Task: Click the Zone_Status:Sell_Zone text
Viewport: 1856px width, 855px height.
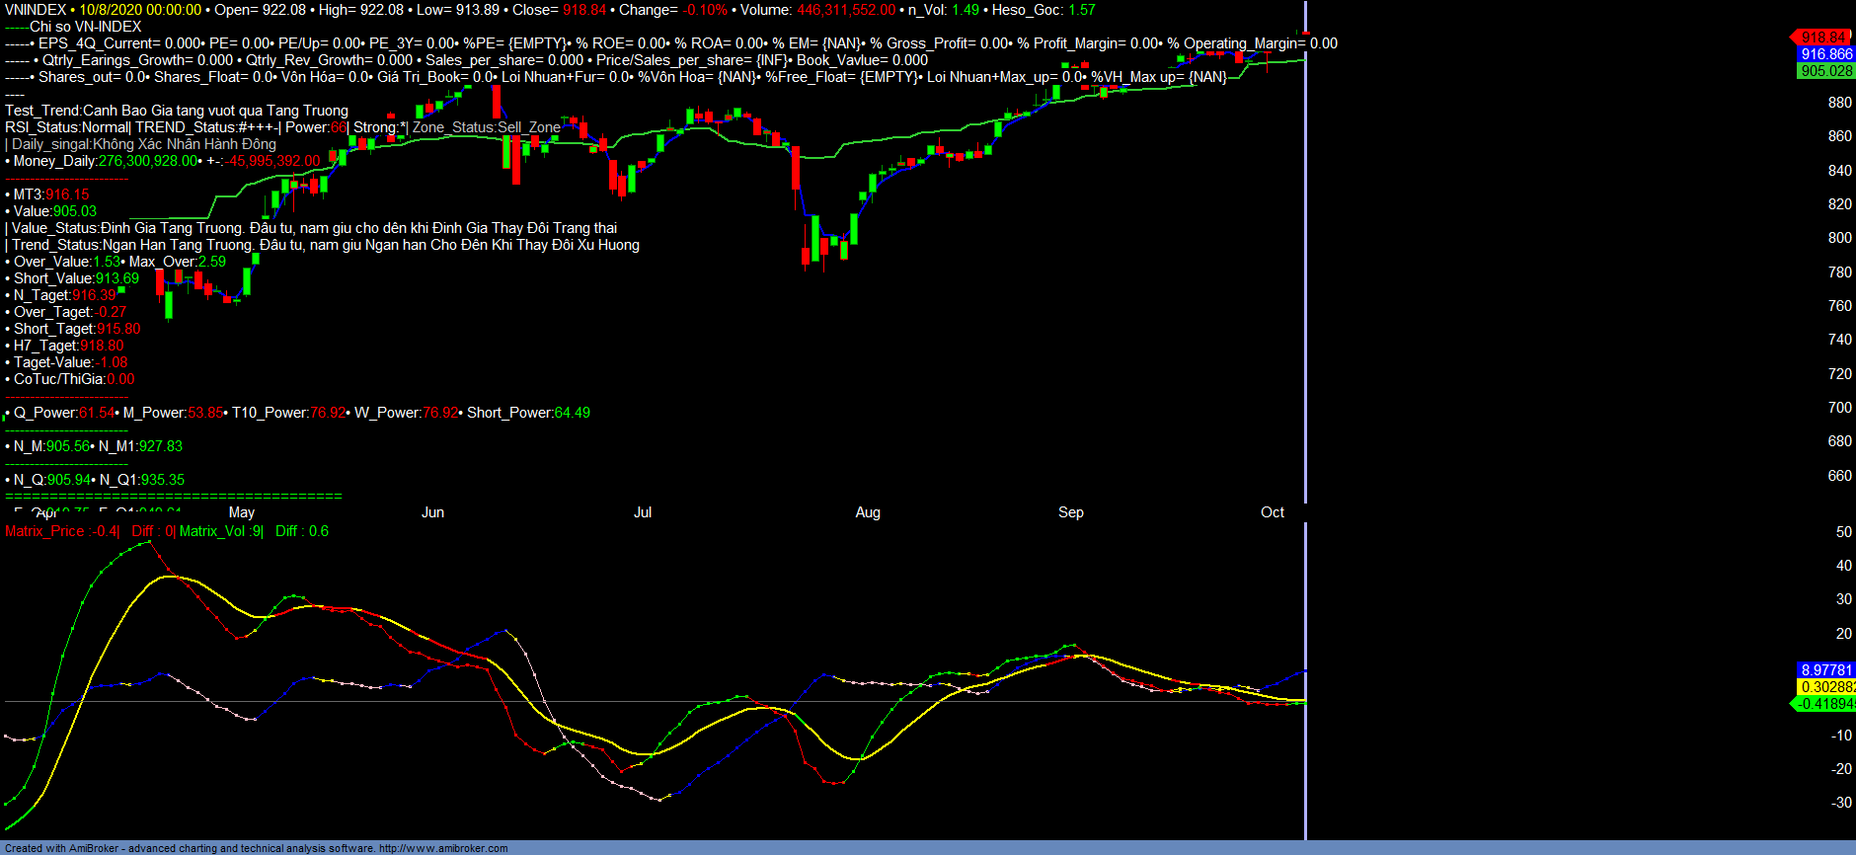Action: point(486,127)
